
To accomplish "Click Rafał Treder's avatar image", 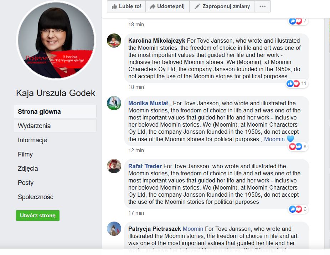I will [x=114, y=166].
